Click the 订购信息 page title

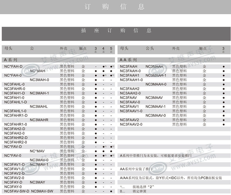click(x=114, y=7)
